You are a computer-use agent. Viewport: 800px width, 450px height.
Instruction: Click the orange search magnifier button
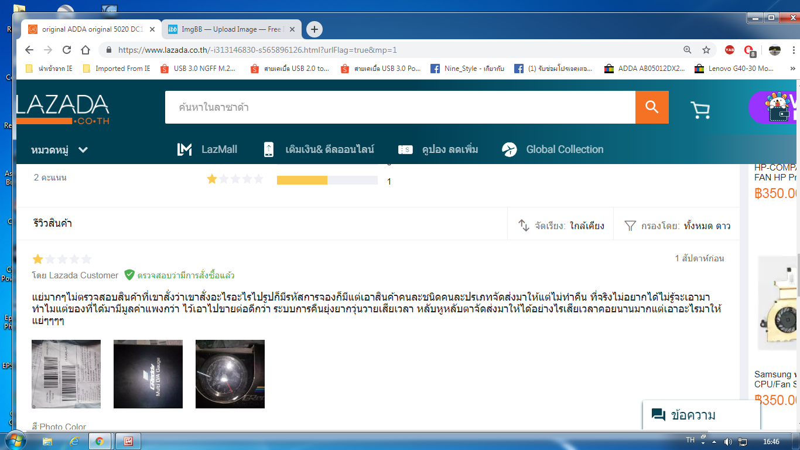652,107
